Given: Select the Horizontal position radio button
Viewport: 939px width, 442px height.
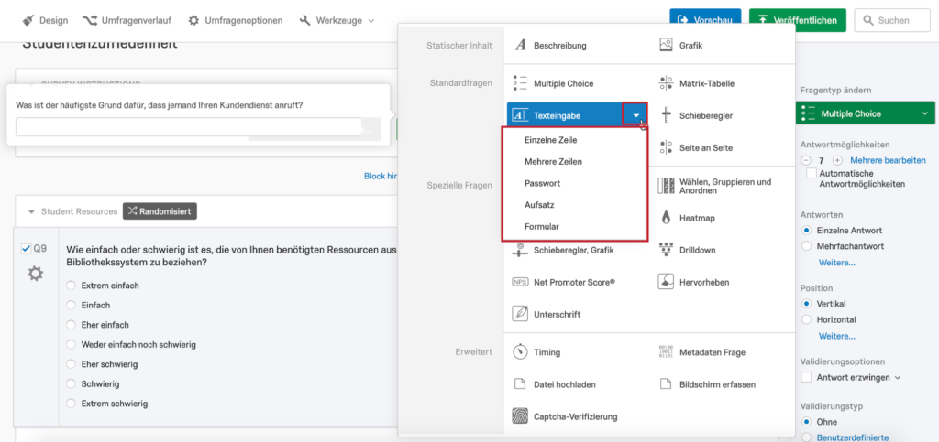Looking at the screenshot, I should pyautogui.click(x=807, y=319).
